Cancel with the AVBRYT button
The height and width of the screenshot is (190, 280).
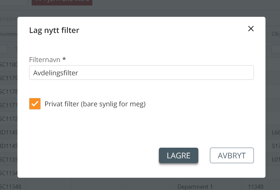click(x=232, y=155)
